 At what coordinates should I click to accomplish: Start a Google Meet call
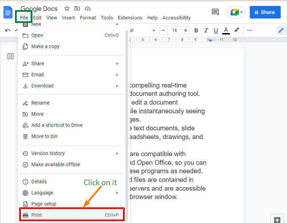pyautogui.click(x=236, y=12)
